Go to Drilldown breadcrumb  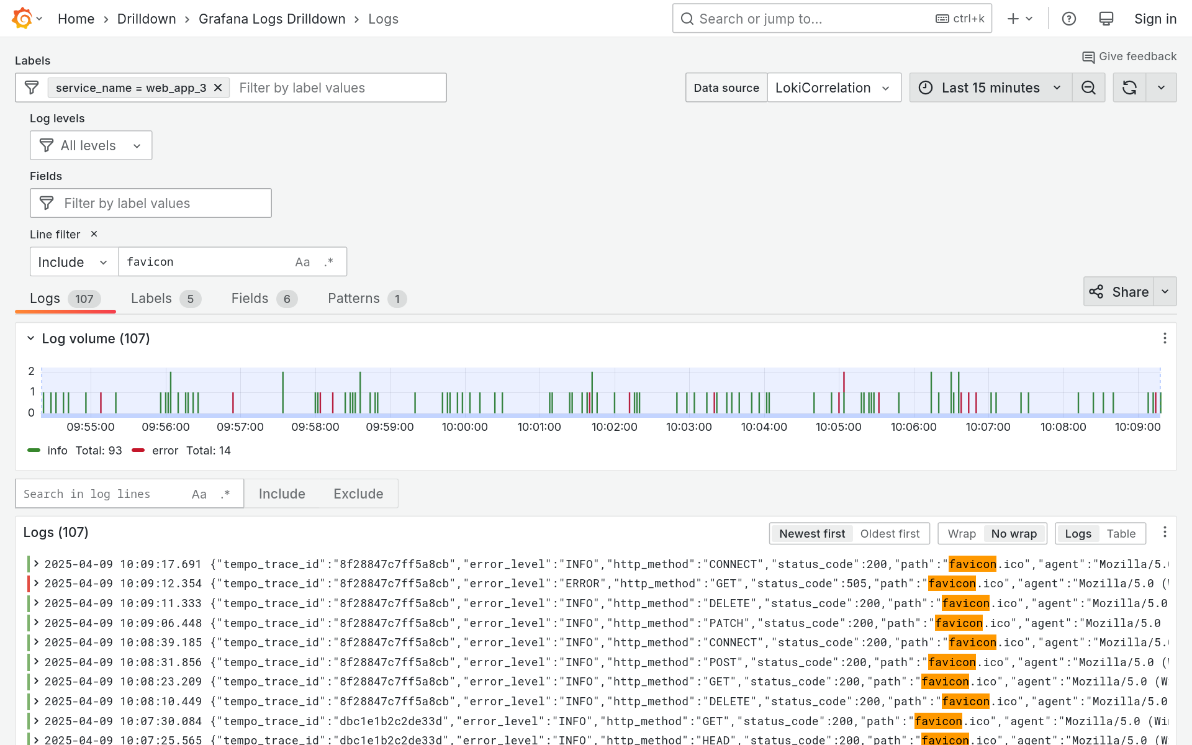pyautogui.click(x=147, y=19)
